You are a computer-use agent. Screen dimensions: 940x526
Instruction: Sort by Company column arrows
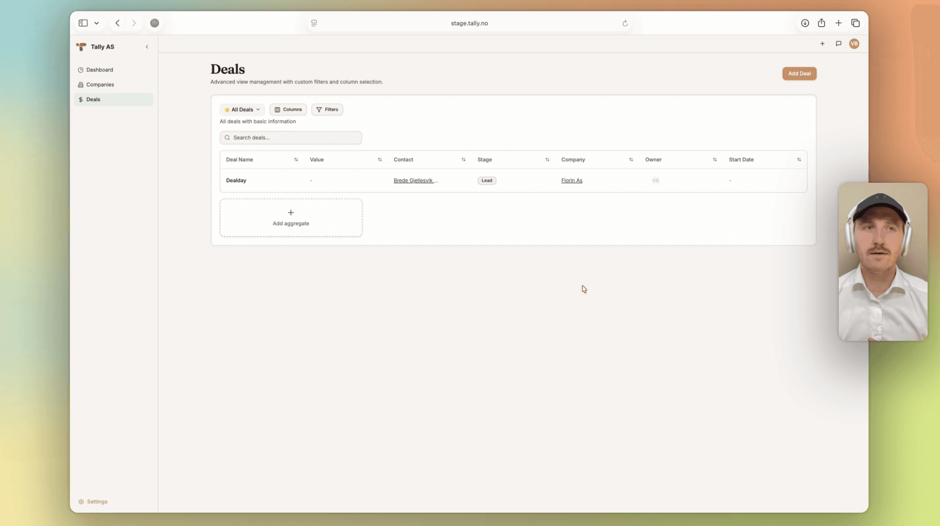click(631, 160)
